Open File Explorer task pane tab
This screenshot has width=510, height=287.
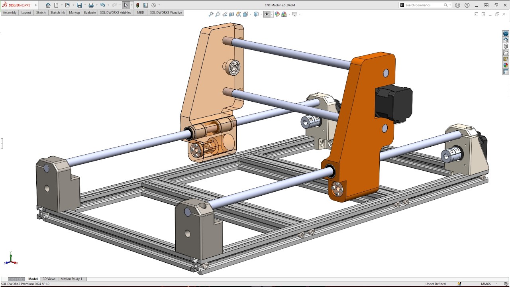[506, 53]
